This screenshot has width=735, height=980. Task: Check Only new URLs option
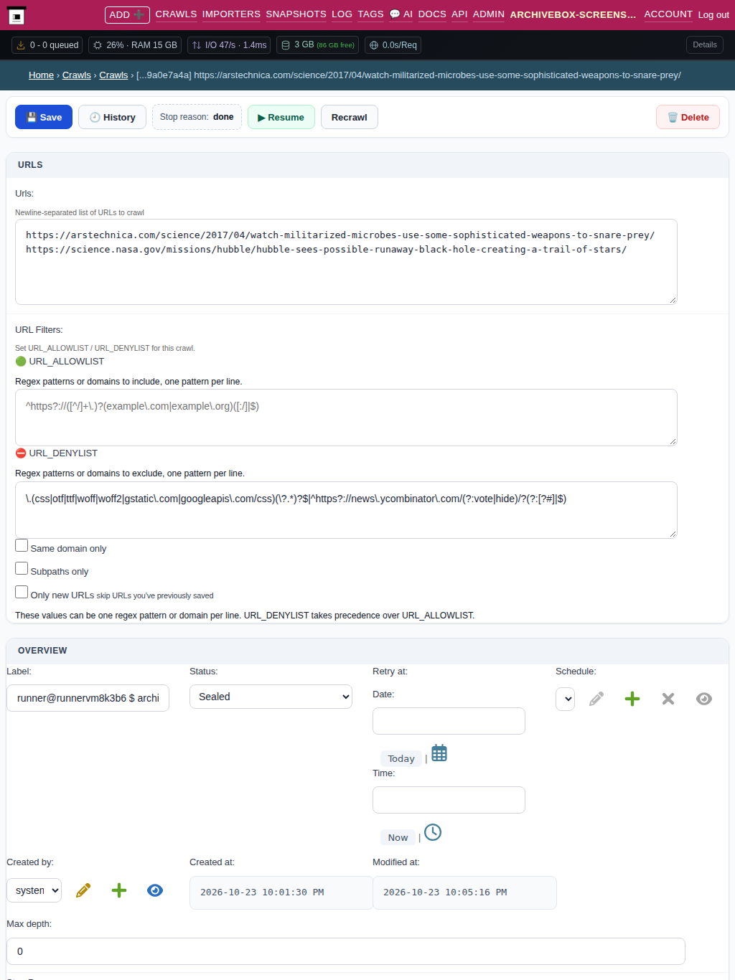[x=22, y=593]
